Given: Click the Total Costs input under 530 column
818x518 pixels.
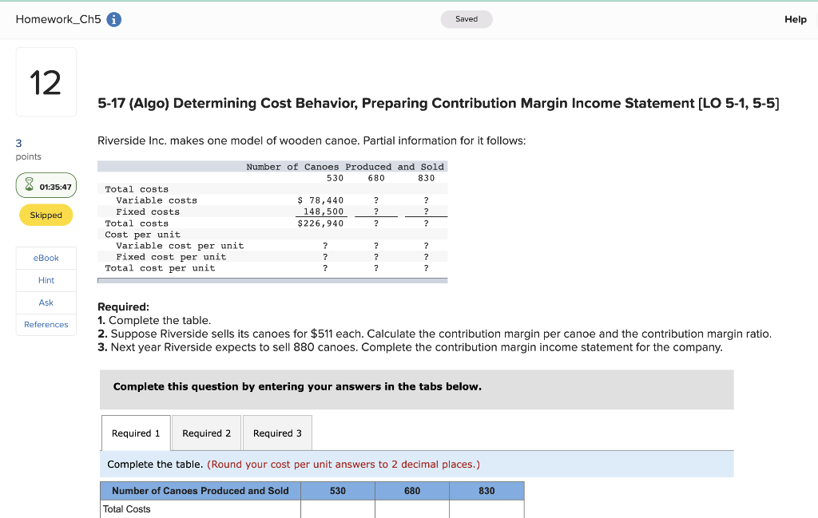Looking at the screenshot, I should [338, 509].
